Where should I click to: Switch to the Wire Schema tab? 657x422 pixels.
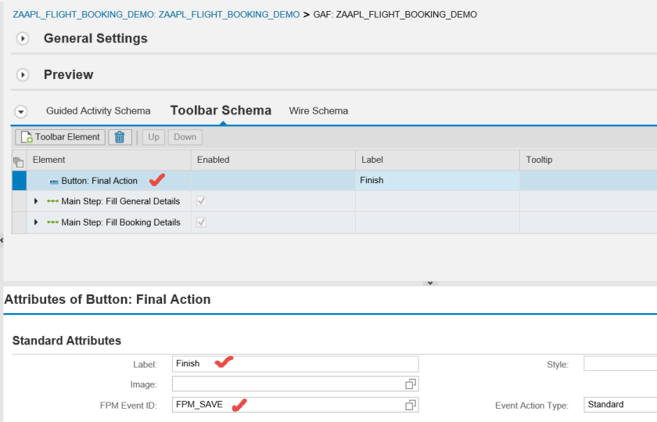(x=318, y=111)
